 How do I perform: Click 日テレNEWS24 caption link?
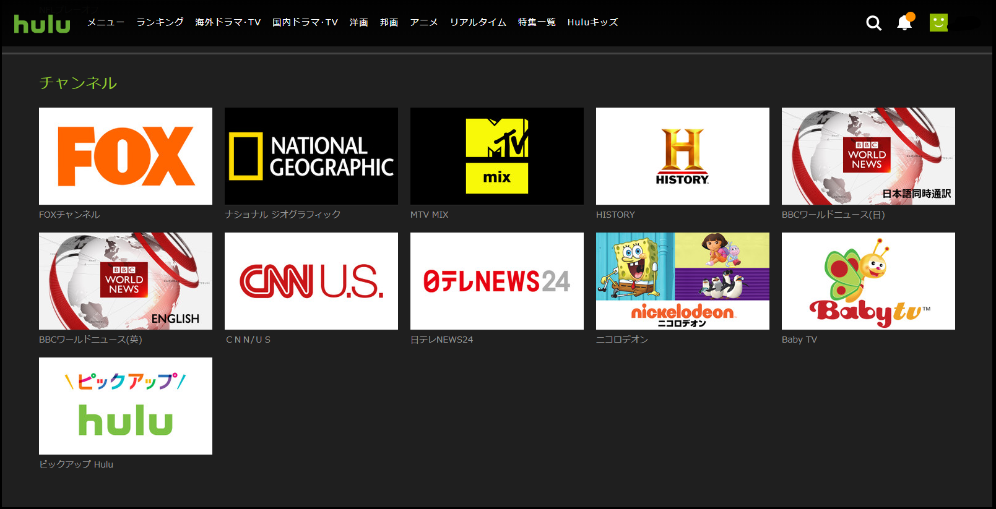[x=442, y=340]
